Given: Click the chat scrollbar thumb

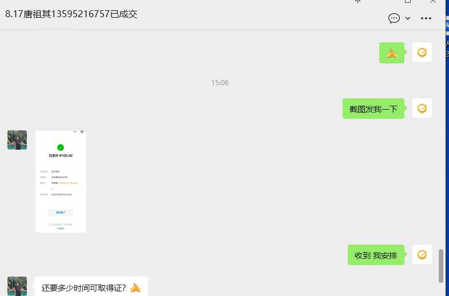Looking at the screenshot, I should coord(441,266).
